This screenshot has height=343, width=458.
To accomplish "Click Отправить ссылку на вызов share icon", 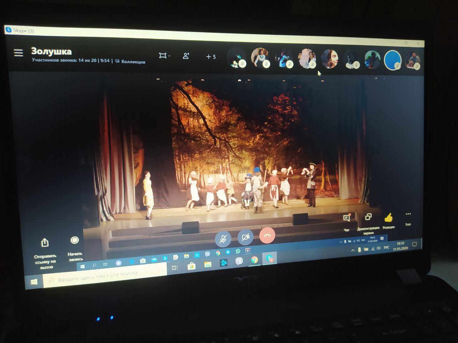I will (45, 243).
